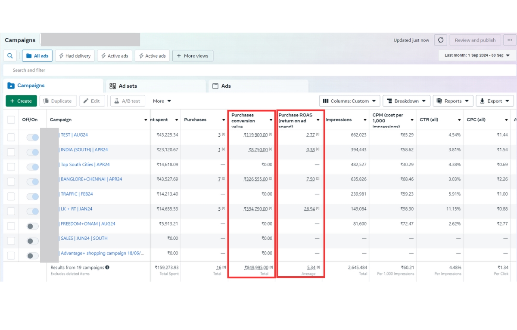Expand the Breakdown dropdown
This screenshot has width=517, height=330.
click(x=406, y=101)
